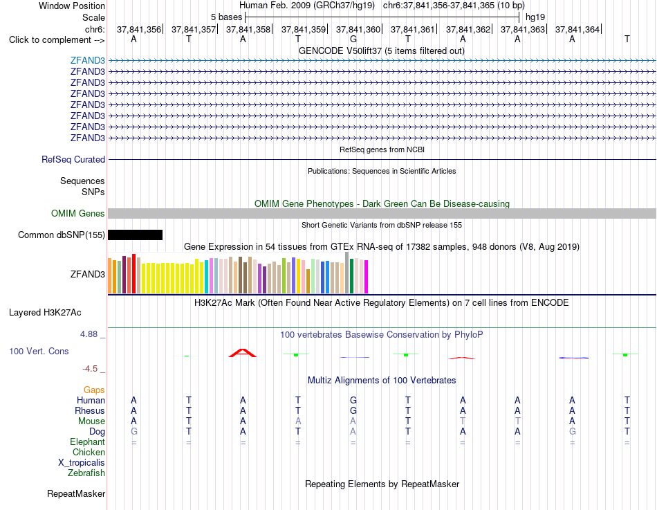Click the "SNPs" label on the left
657x510 pixels.
[93, 192]
